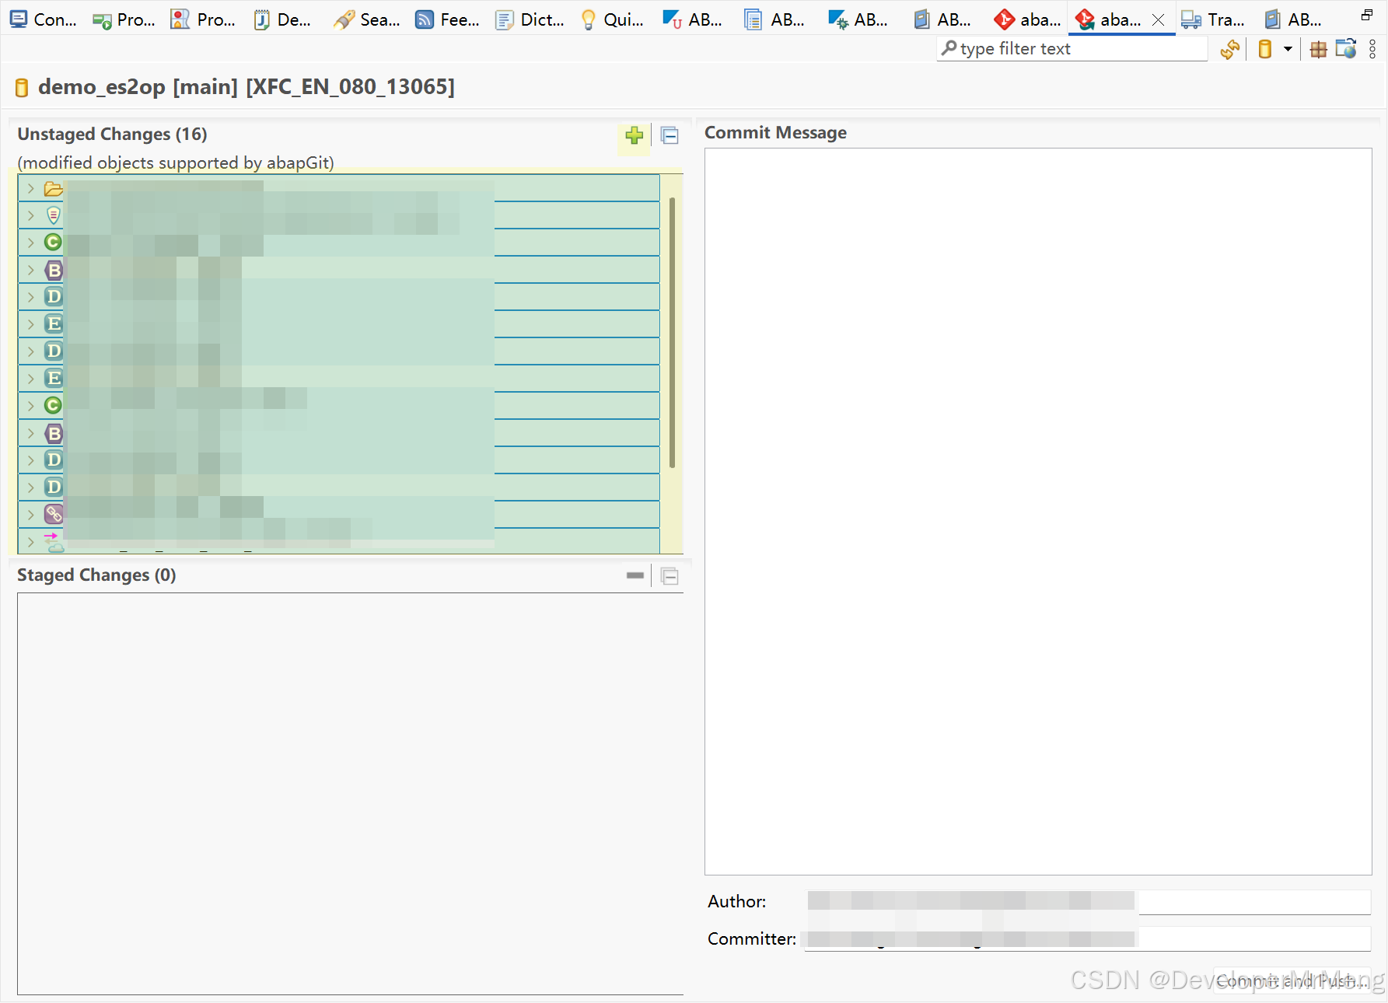Switch to the De... tab

click(x=282, y=20)
